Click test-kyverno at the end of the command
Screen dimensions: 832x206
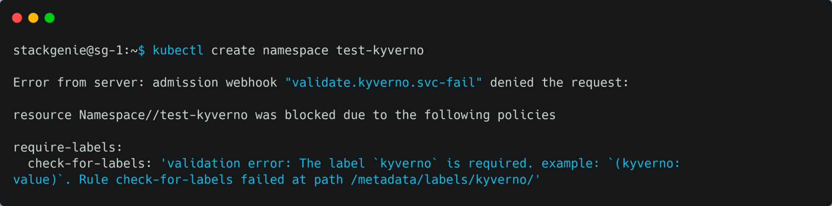pyautogui.click(x=380, y=51)
